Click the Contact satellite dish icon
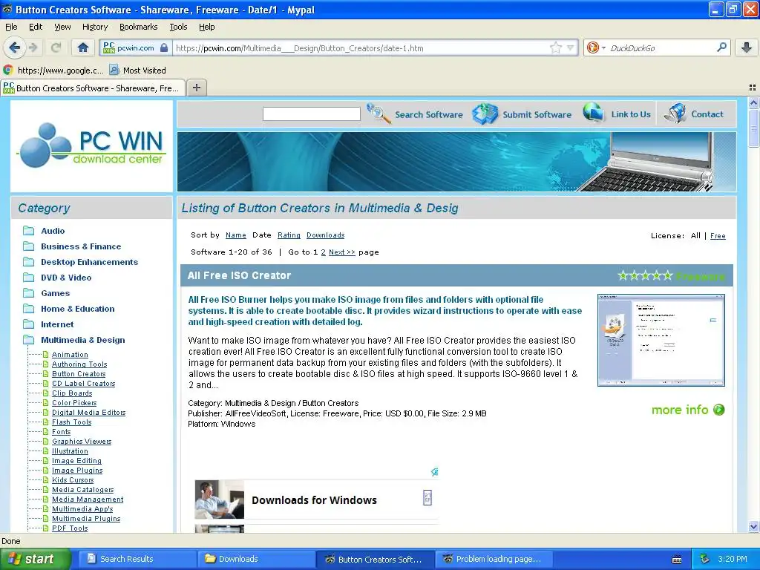 [675, 113]
